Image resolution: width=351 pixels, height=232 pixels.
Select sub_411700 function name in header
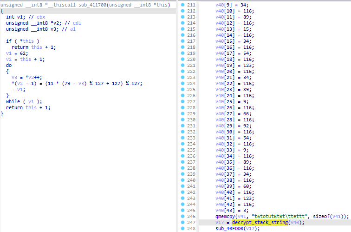click(92, 5)
